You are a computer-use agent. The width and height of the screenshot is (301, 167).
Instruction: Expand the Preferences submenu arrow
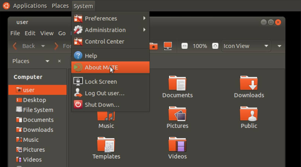click(x=144, y=18)
